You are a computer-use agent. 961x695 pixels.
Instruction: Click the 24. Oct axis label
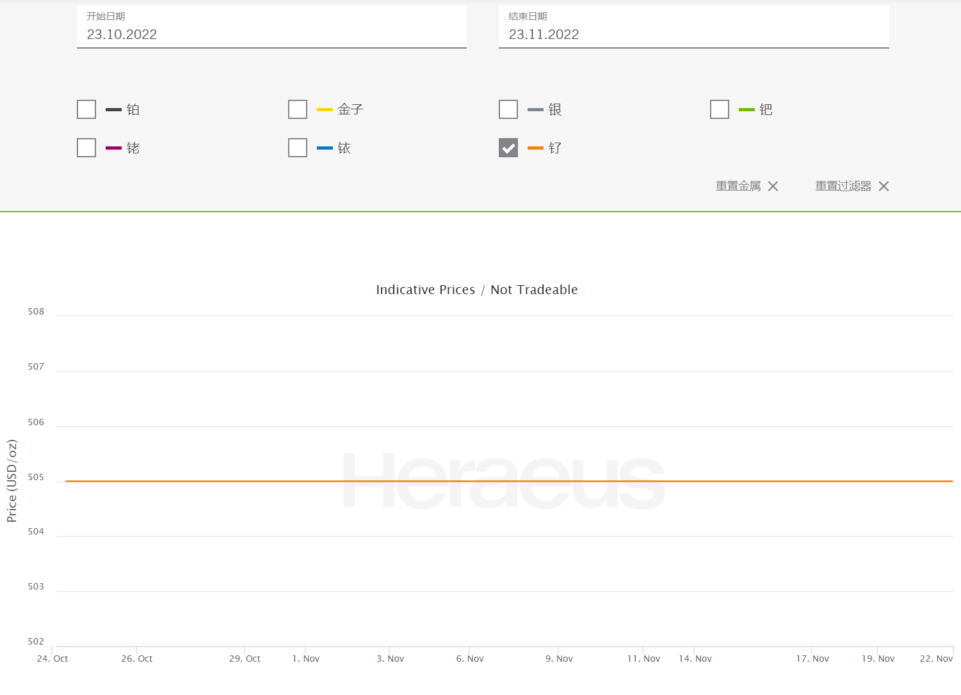tap(52, 659)
